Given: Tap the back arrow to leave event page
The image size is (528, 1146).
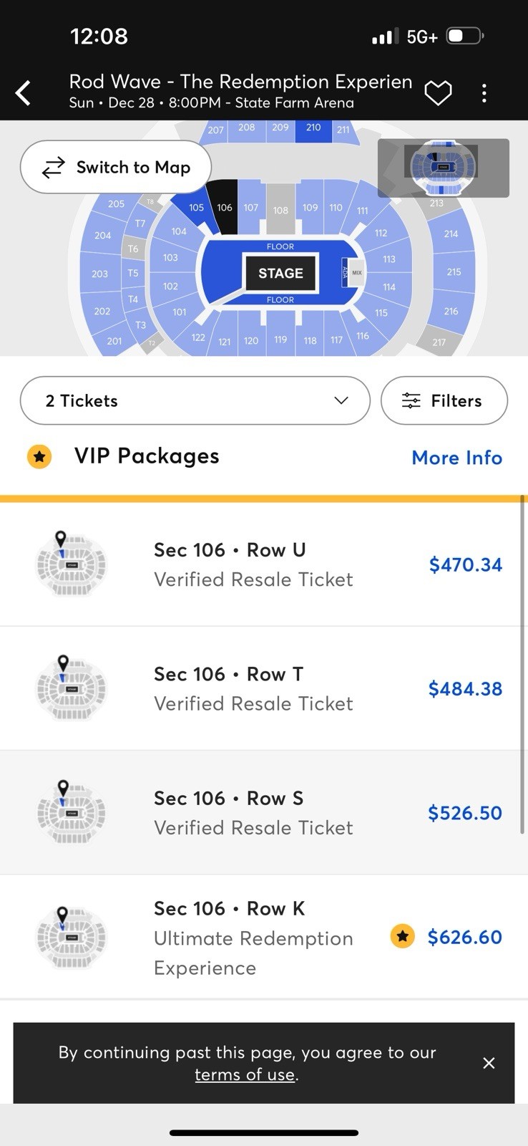Looking at the screenshot, I should point(22,92).
